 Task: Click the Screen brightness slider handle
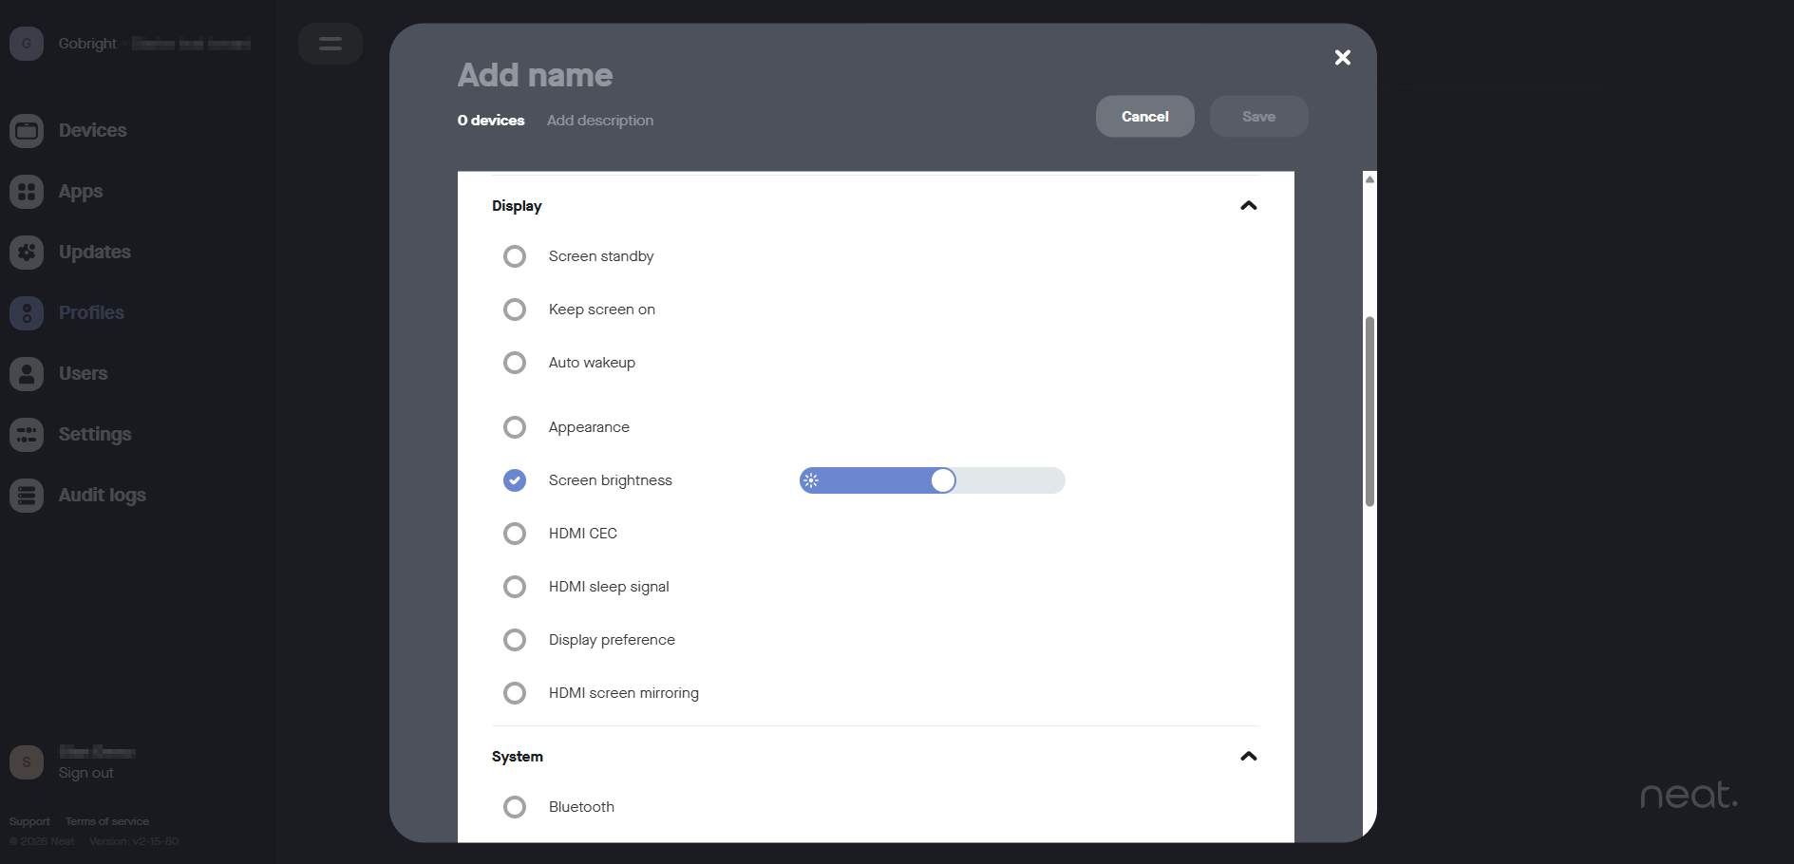pos(942,480)
